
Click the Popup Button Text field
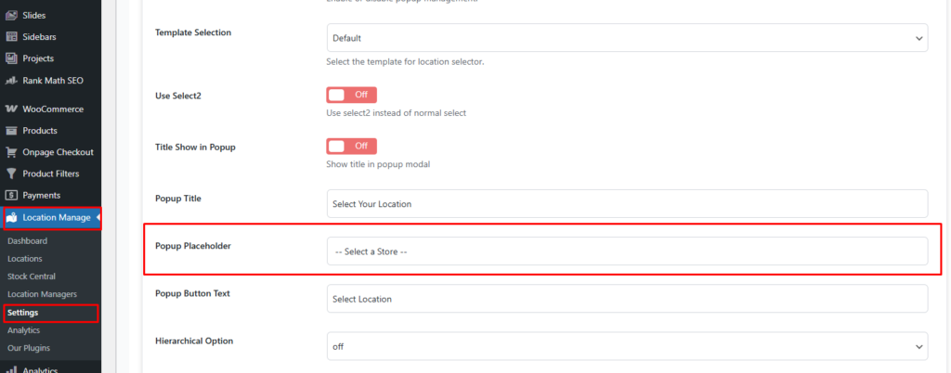pyautogui.click(x=627, y=299)
